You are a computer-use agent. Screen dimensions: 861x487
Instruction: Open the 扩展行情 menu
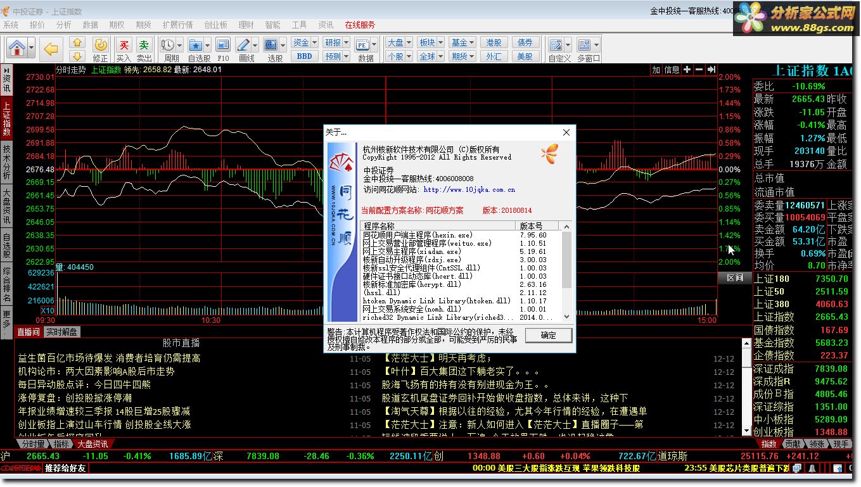click(x=178, y=25)
